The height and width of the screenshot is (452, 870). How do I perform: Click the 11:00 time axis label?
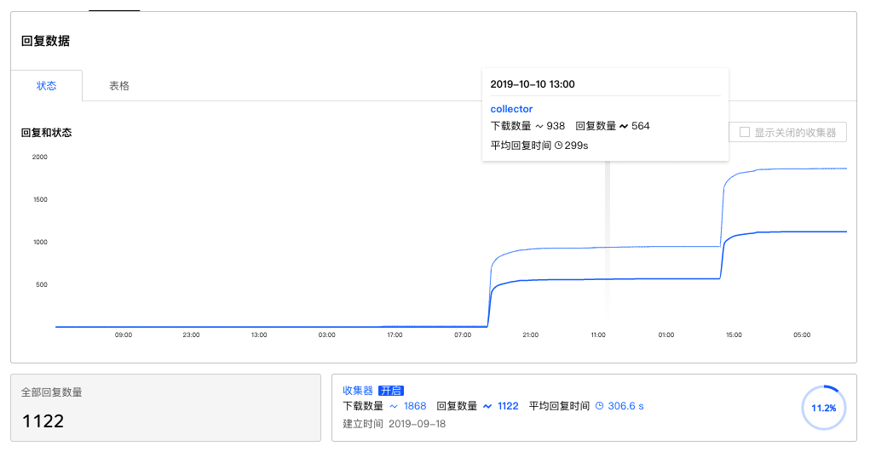pyautogui.click(x=598, y=335)
